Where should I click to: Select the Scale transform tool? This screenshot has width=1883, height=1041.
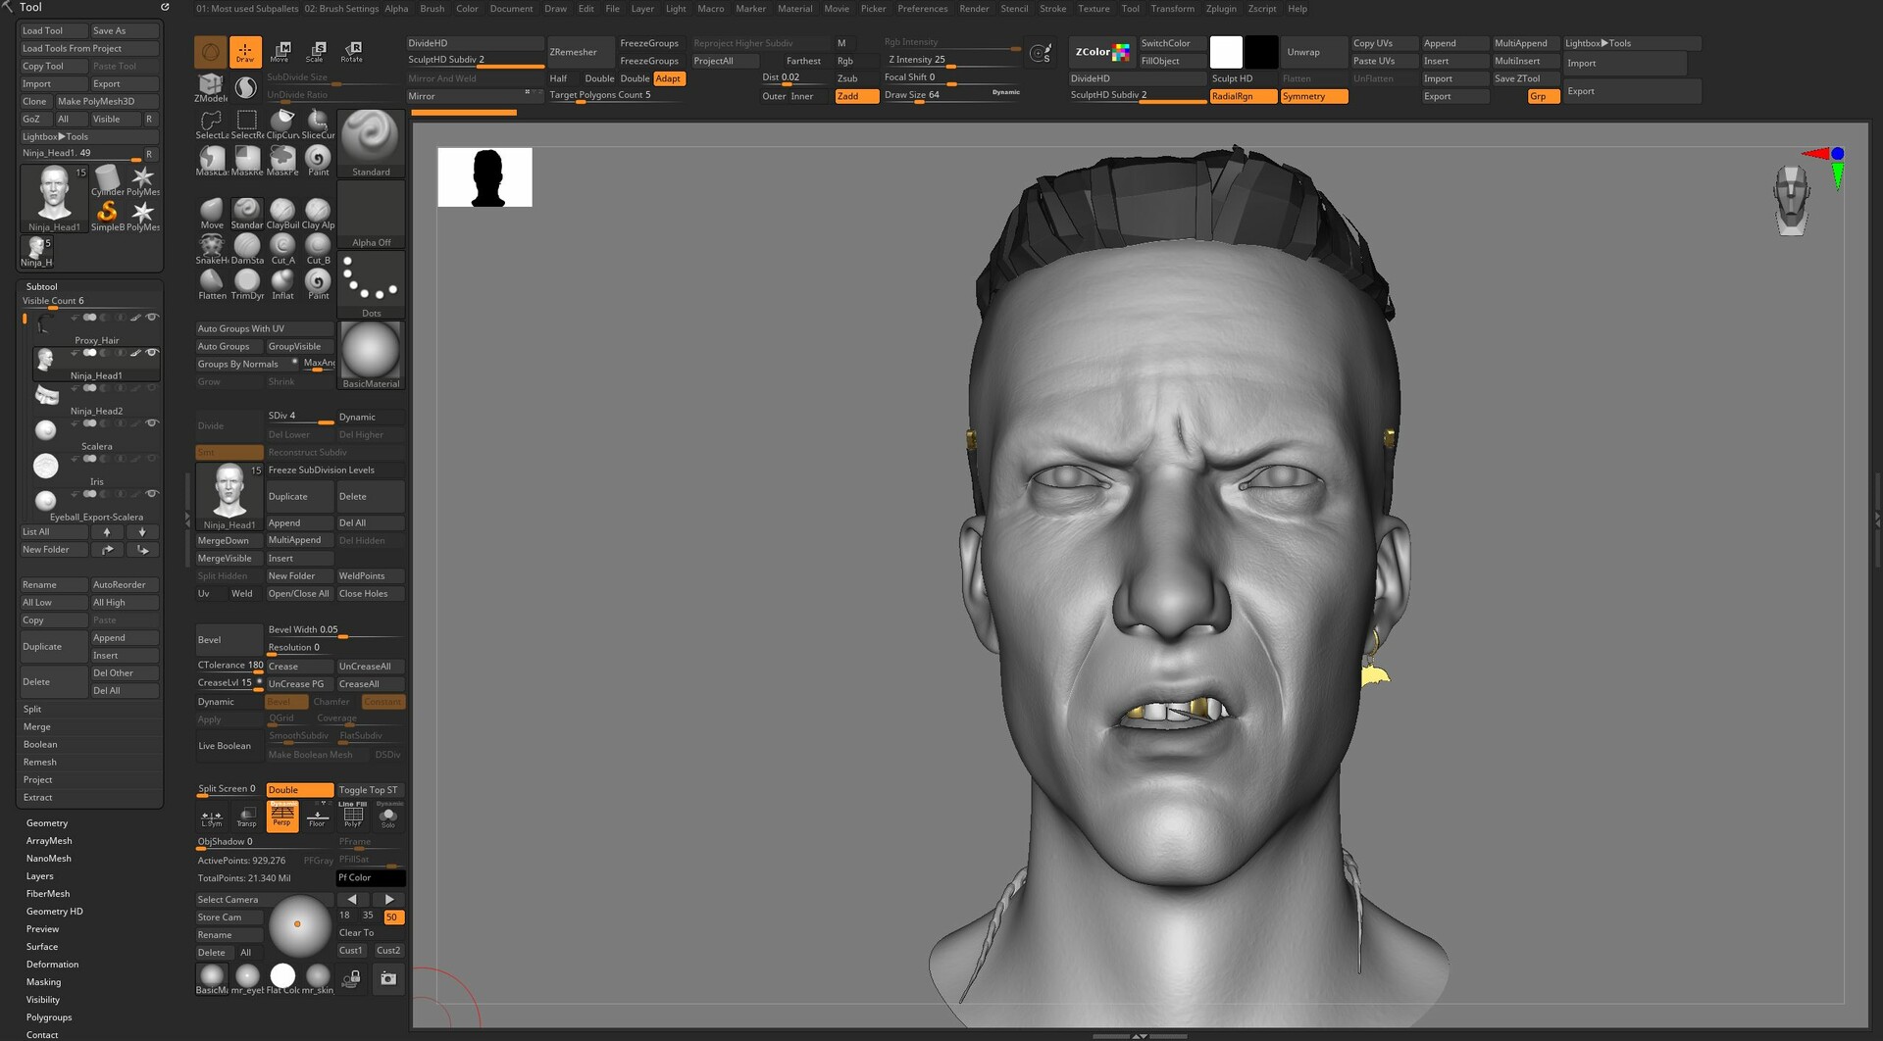click(x=316, y=51)
